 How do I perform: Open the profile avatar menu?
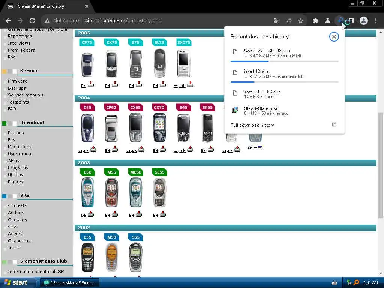pyautogui.click(x=364, y=21)
